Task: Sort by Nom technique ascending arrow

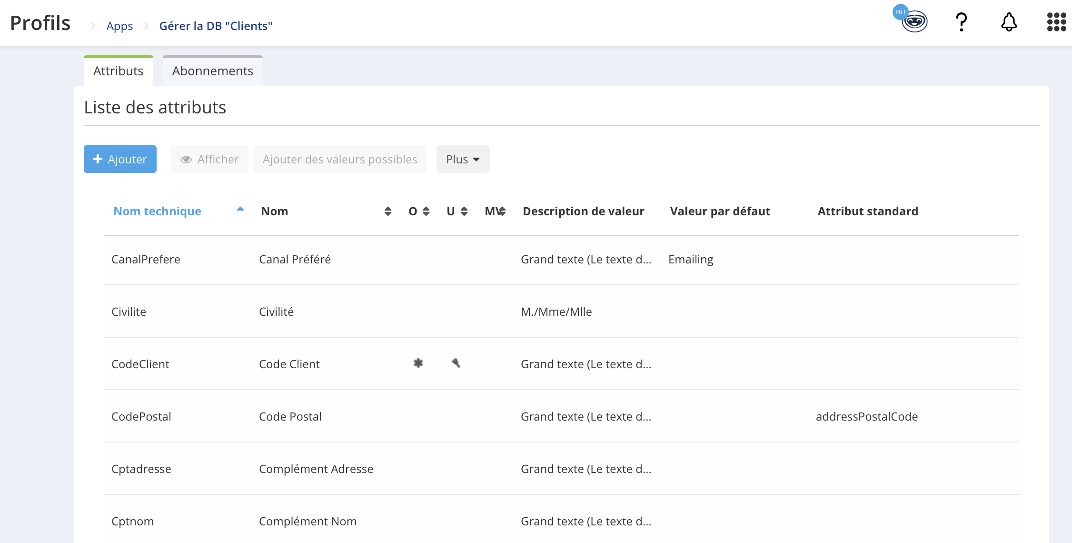Action: (x=240, y=209)
